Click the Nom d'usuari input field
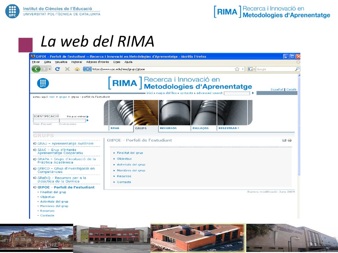The height and width of the screenshot is (253, 338). click(46, 121)
